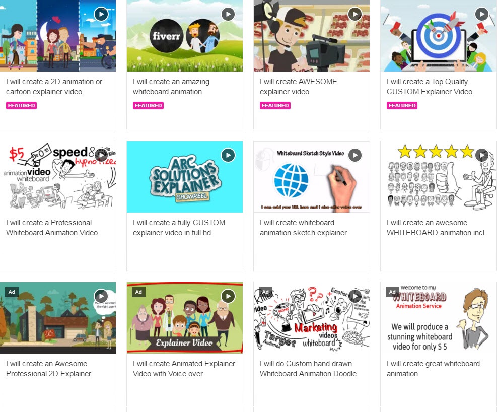Click the FEATURED badge under AWESOME explainer video
This screenshot has width=497, height=412.
[275, 106]
